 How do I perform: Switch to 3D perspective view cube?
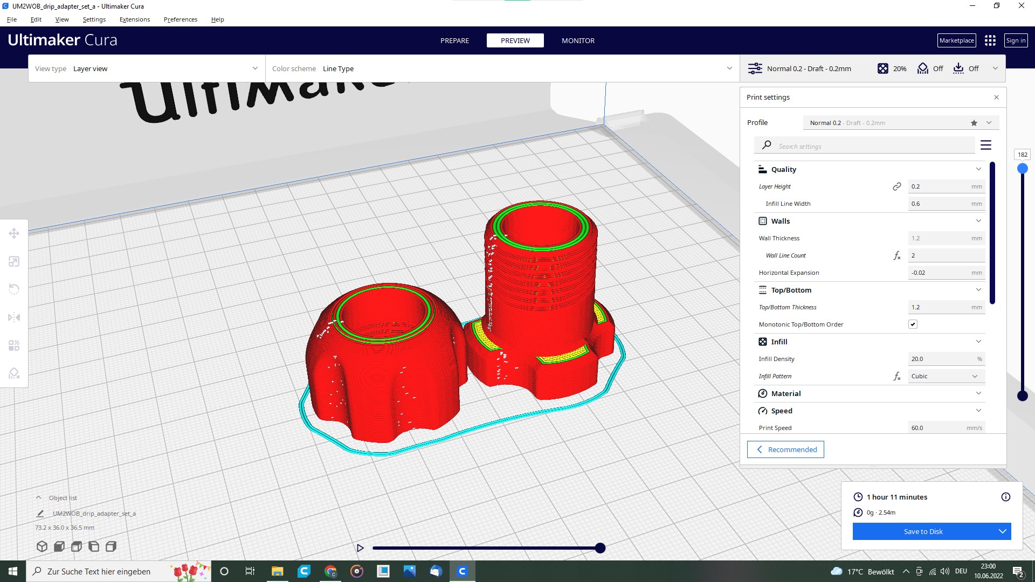click(x=42, y=546)
